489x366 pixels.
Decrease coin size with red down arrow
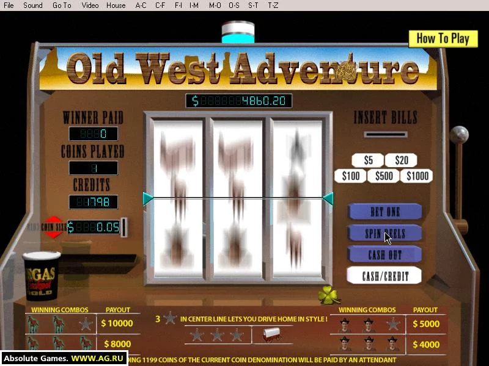54,235
